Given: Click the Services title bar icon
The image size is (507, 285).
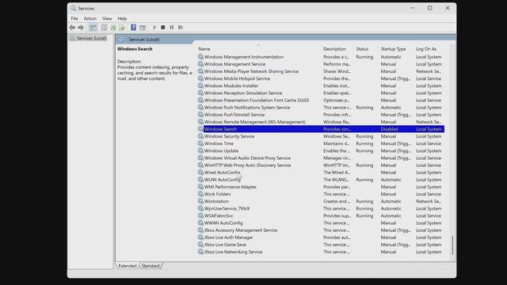Looking at the screenshot, I should 74,8.
